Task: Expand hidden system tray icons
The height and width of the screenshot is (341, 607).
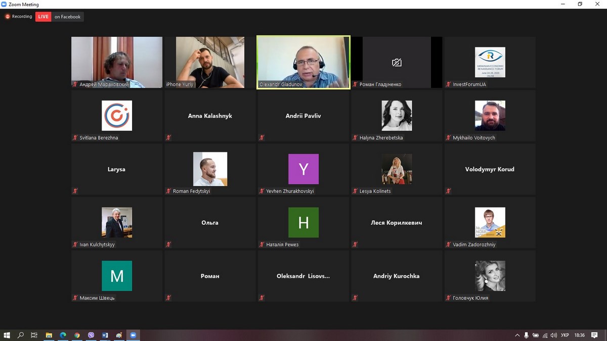Action: (x=517, y=335)
